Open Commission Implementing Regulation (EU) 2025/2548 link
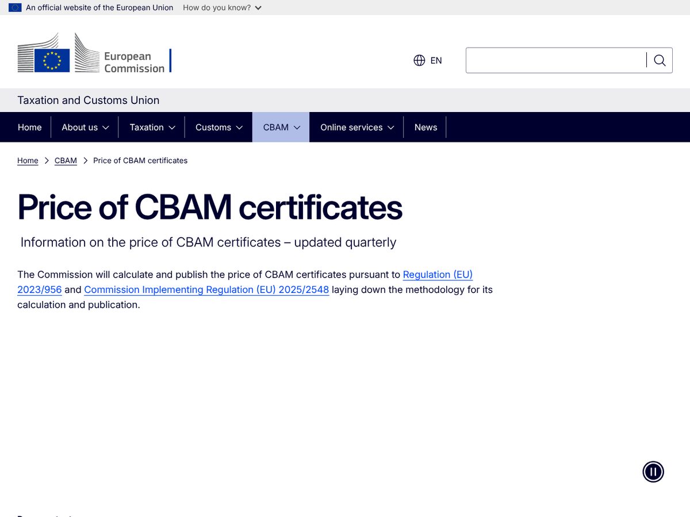This screenshot has width=690, height=517. click(x=206, y=290)
